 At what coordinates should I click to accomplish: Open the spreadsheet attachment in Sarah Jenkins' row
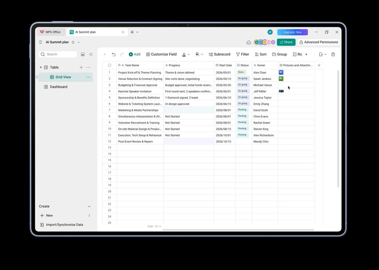281,79
